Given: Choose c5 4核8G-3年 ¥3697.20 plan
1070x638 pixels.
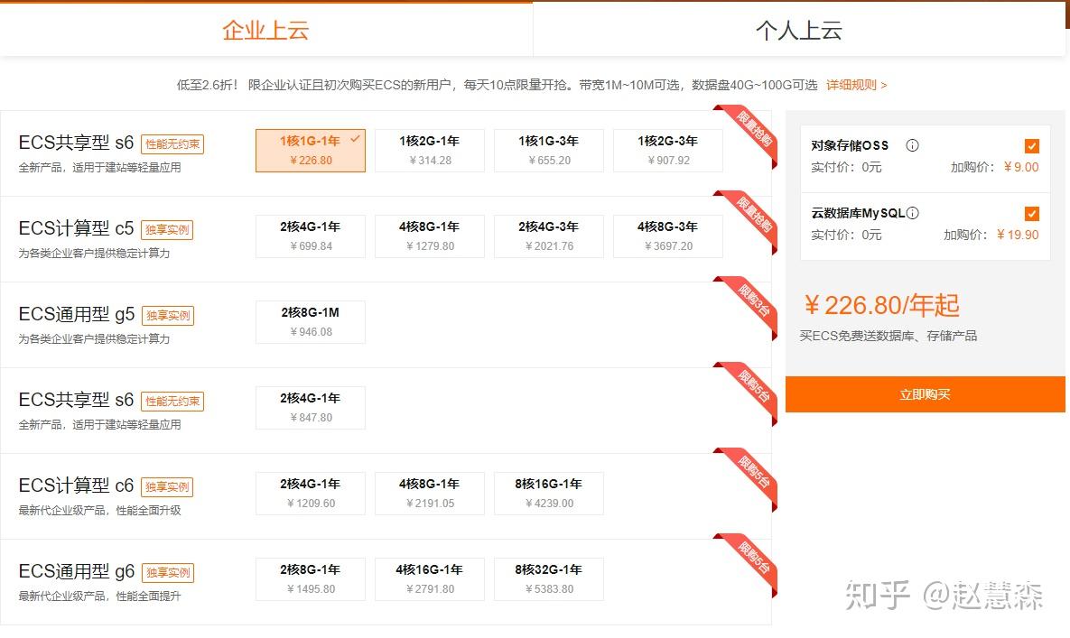Looking at the screenshot, I should point(668,236).
